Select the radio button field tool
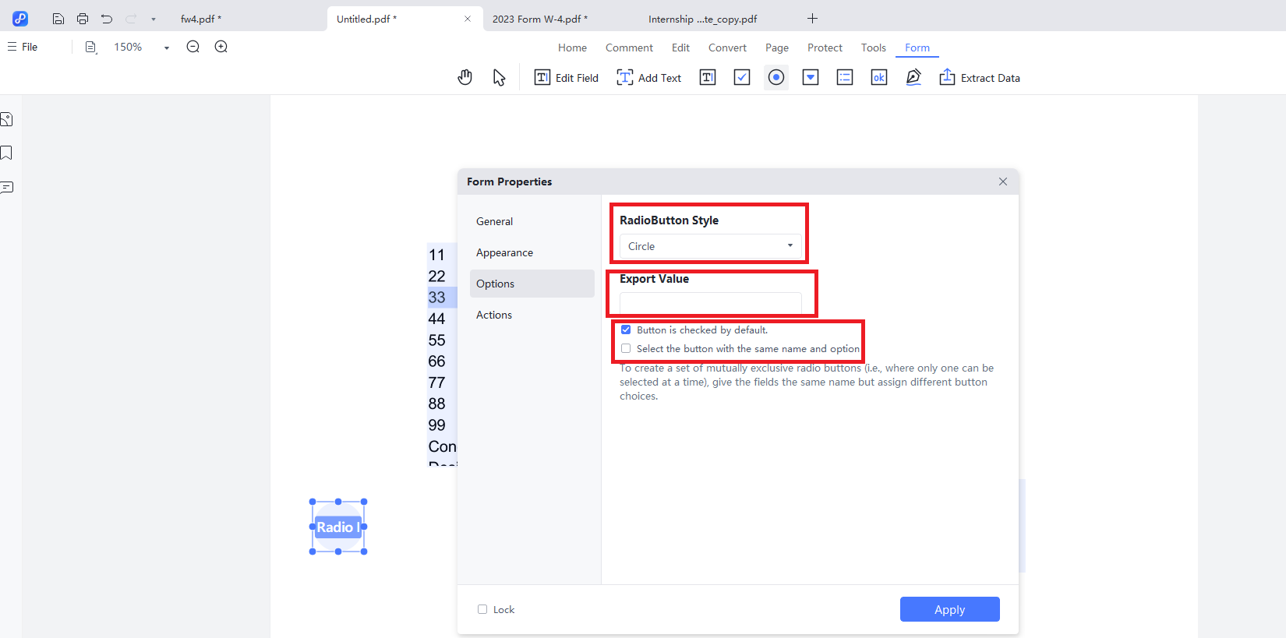The image size is (1286, 638). (776, 77)
